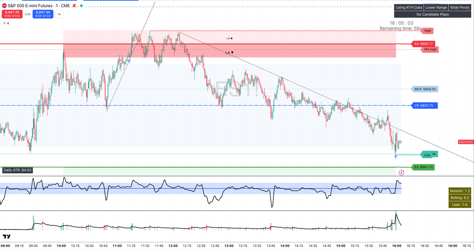Click the LA ✖ marker in the pink zone

tap(229, 38)
